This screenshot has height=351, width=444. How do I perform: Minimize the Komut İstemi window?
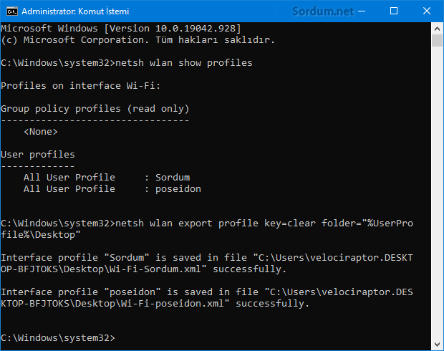[x=362, y=11]
